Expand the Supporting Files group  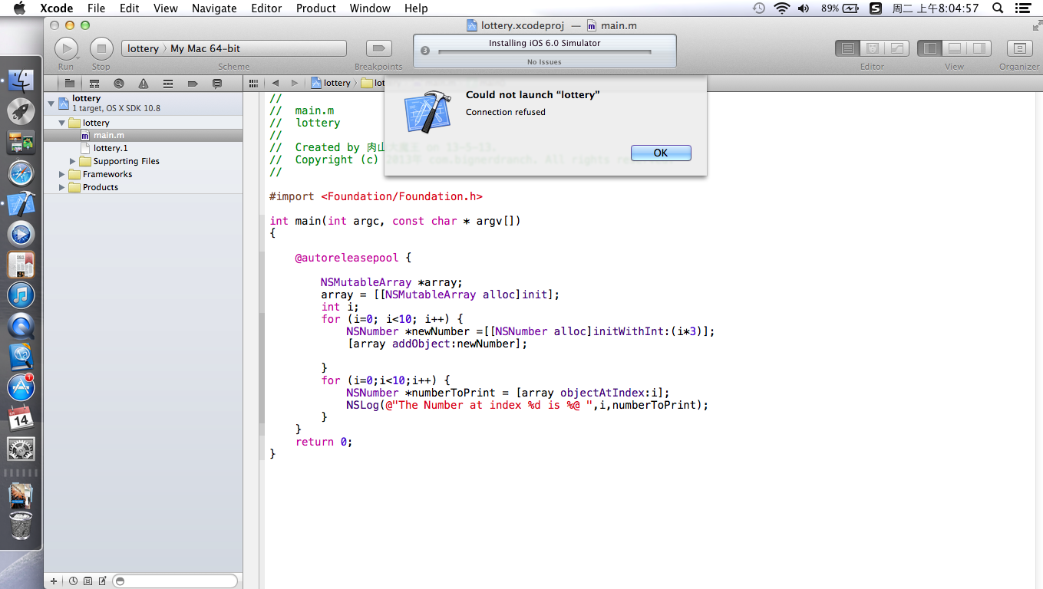tap(74, 161)
